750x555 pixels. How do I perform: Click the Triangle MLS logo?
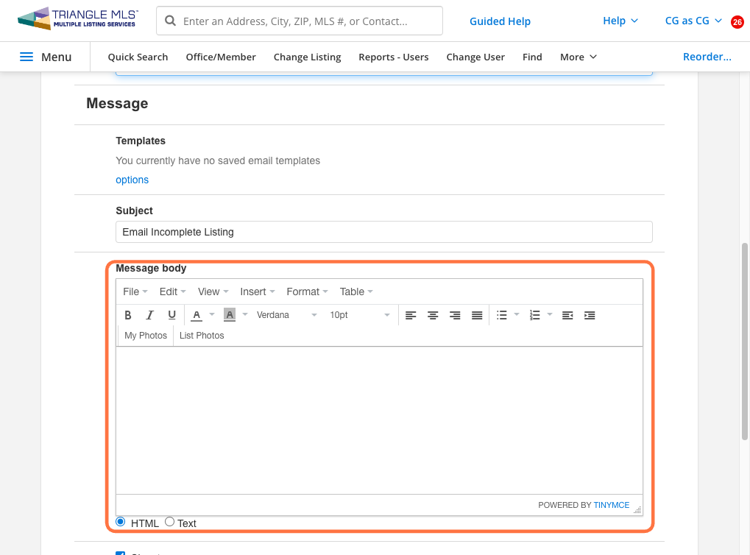tap(78, 18)
